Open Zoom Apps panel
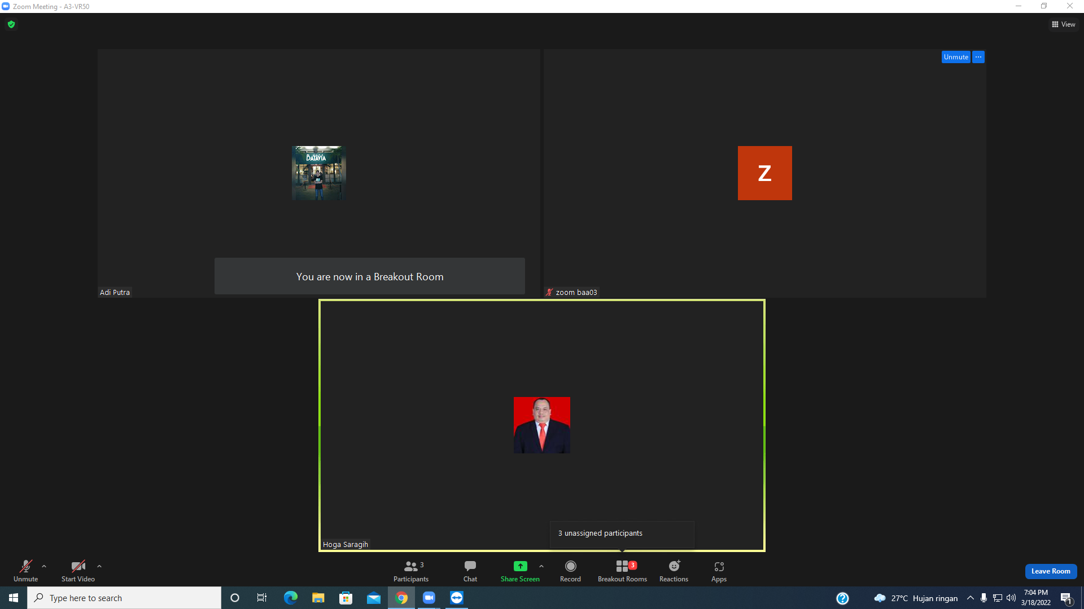The height and width of the screenshot is (609, 1084). pos(719,571)
